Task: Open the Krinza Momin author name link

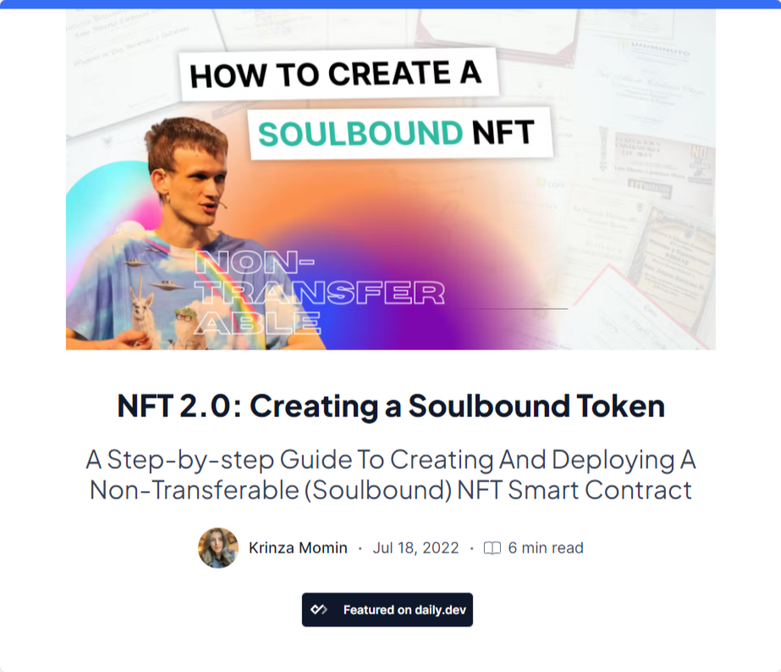Action: [x=298, y=548]
